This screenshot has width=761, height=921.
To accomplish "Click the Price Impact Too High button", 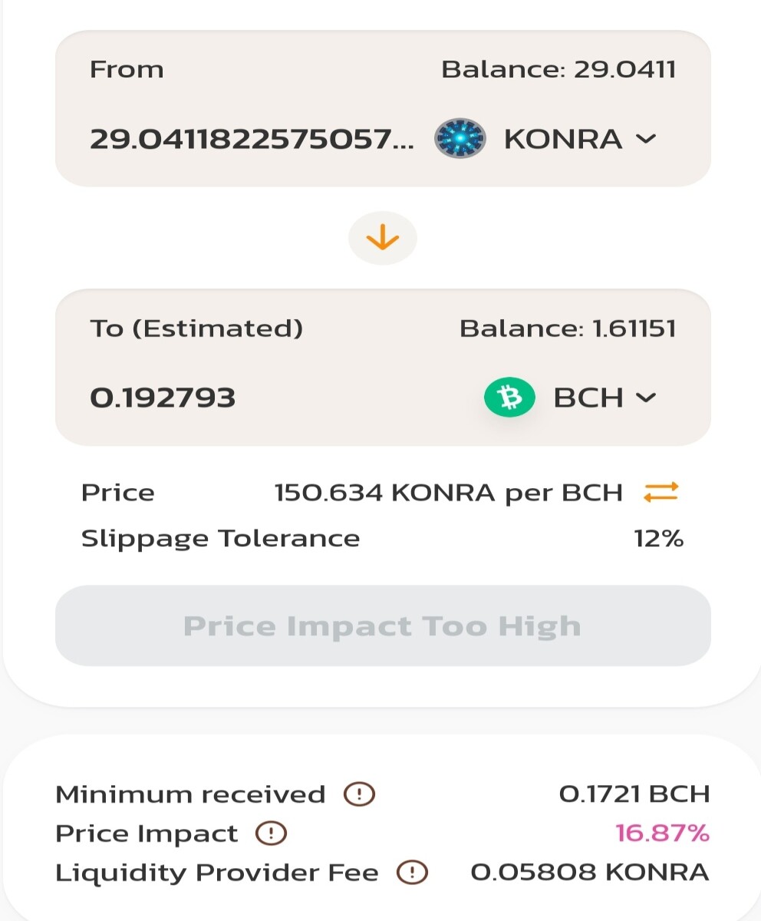I will (383, 626).
